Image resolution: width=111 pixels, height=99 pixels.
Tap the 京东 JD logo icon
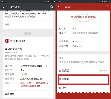tap(7, 41)
